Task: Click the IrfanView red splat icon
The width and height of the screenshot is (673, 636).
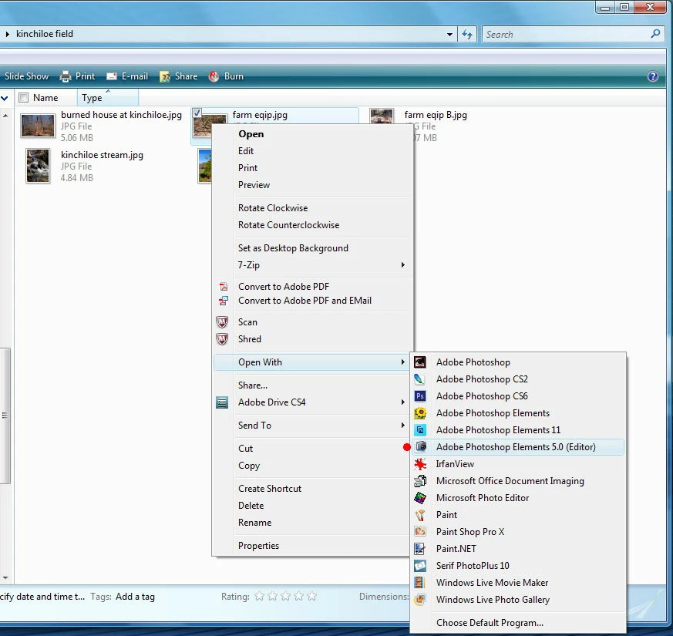Action: 420,464
